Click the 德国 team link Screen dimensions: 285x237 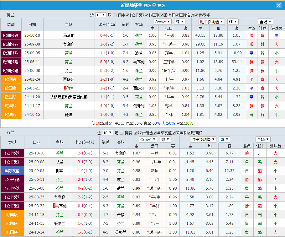pos(69,115)
